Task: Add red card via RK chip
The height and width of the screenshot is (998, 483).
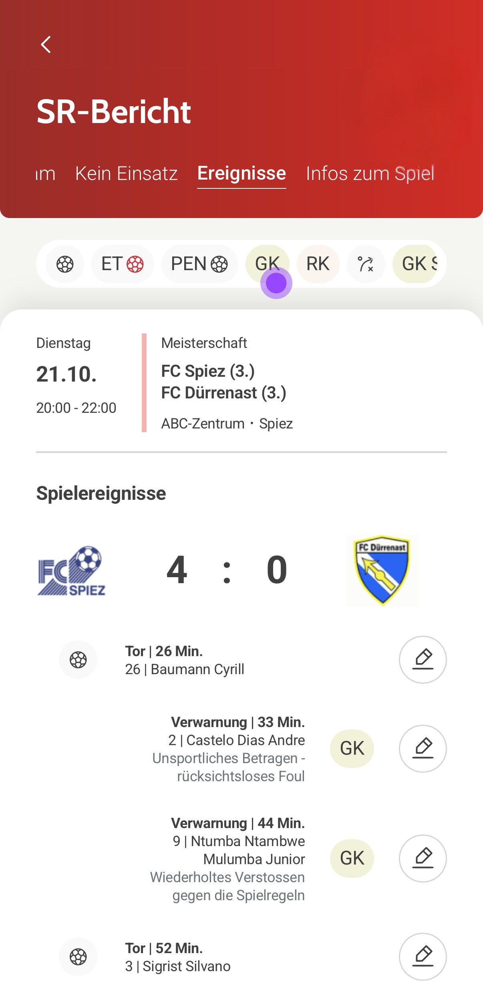Action: 318,264
